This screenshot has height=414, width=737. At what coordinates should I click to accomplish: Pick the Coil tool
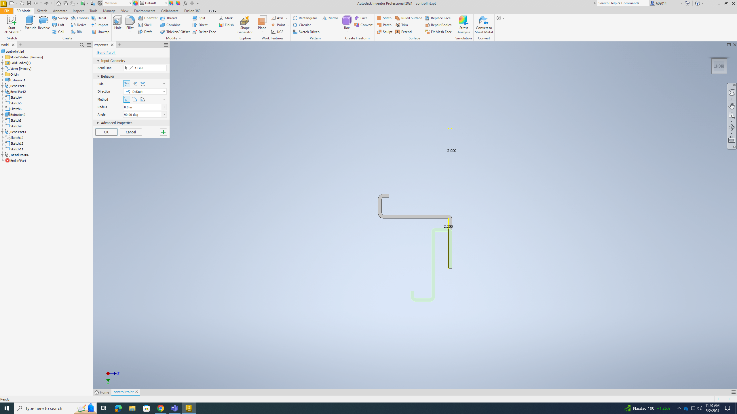tap(58, 32)
